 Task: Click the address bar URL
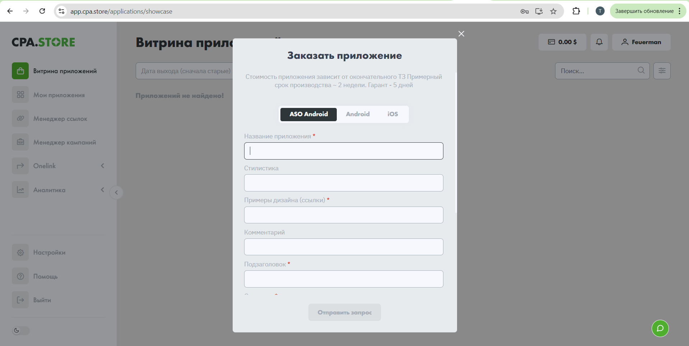point(121,11)
